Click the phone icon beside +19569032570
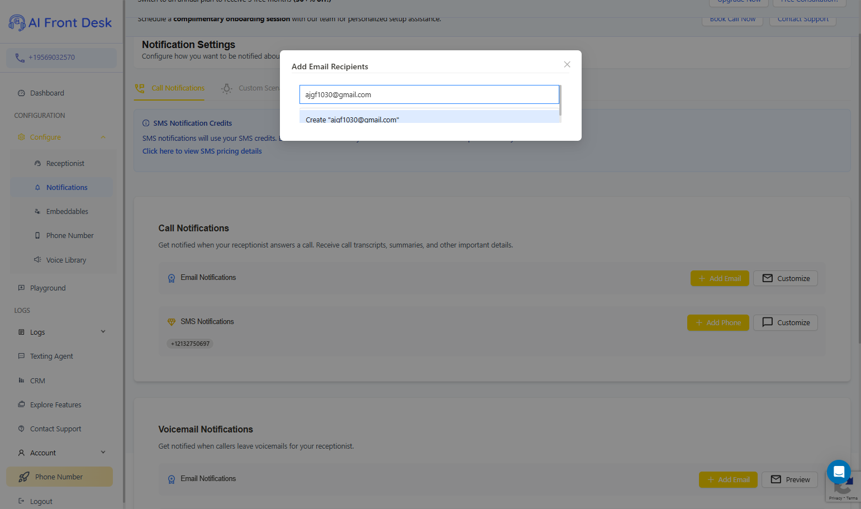Screen dimensions: 861x509 pos(20,58)
